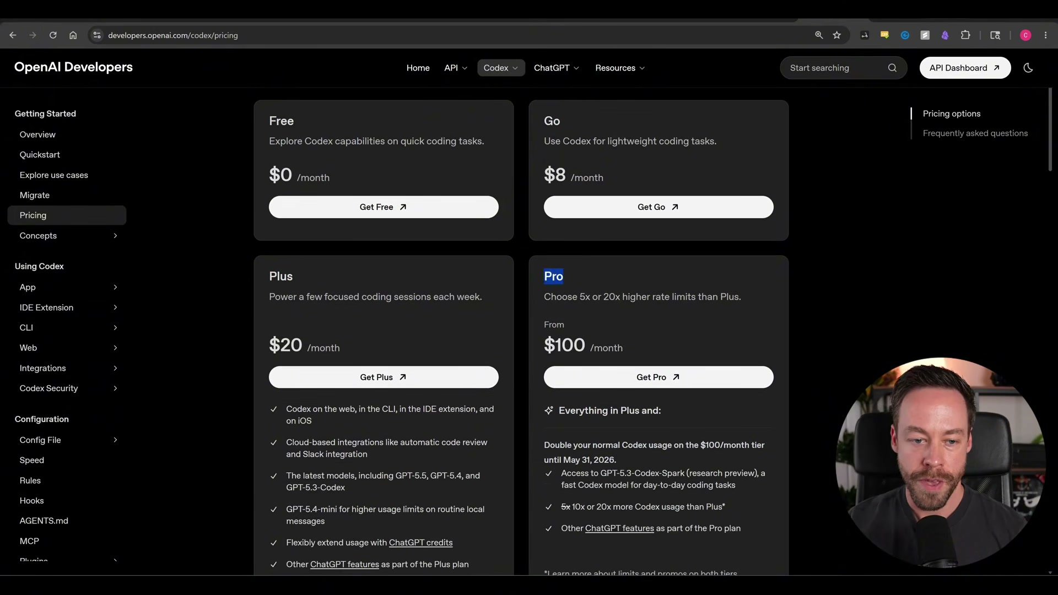This screenshot has height=595, width=1058.
Task: Expand the Codex Security section
Action: tap(115, 388)
